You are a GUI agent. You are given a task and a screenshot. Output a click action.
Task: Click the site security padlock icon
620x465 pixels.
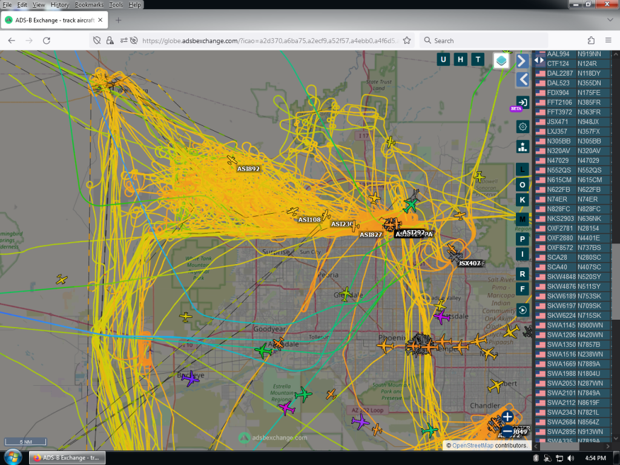click(x=110, y=41)
